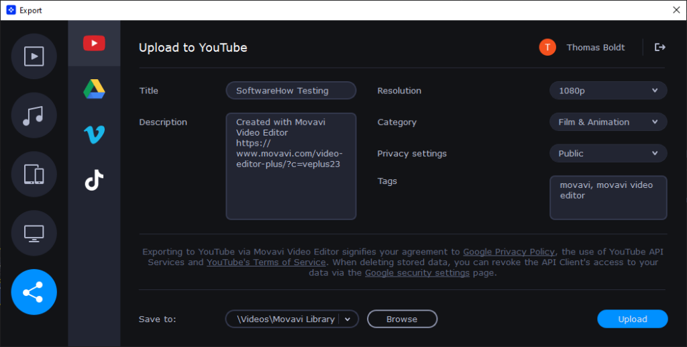This screenshot has width=687, height=347.
Task: Click the Resolution label
Action: 399,91
